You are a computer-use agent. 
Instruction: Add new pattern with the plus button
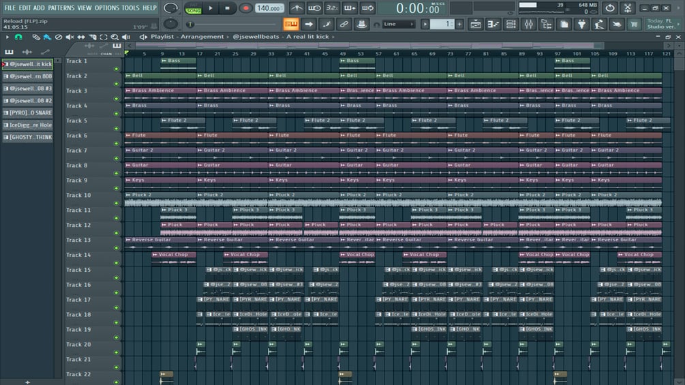pyautogui.click(x=459, y=24)
